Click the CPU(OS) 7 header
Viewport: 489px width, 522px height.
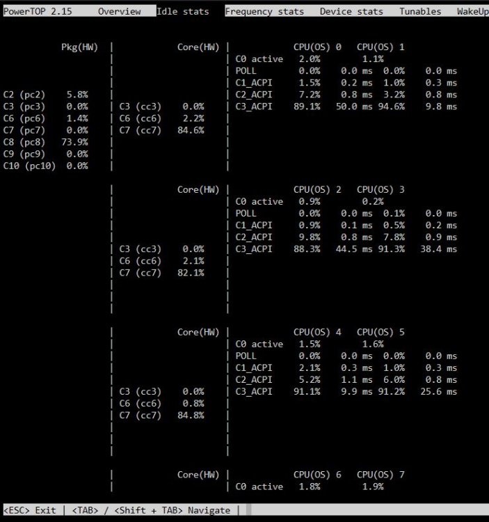[x=380, y=475]
